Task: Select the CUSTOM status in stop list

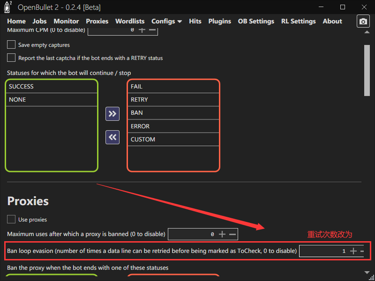Action: pyautogui.click(x=173, y=139)
